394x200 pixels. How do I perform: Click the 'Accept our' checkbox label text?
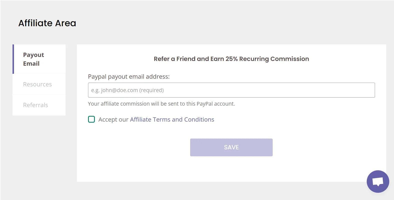pos(113,120)
